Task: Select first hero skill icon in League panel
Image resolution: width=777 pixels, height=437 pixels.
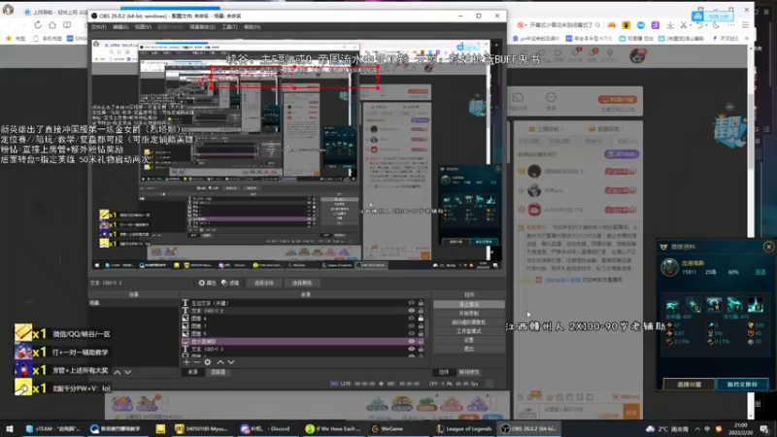Action: pyautogui.click(x=672, y=305)
